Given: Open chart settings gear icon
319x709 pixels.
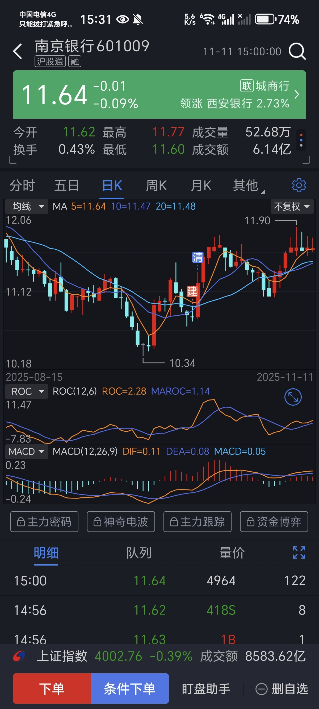Looking at the screenshot, I should tap(299, 185).
